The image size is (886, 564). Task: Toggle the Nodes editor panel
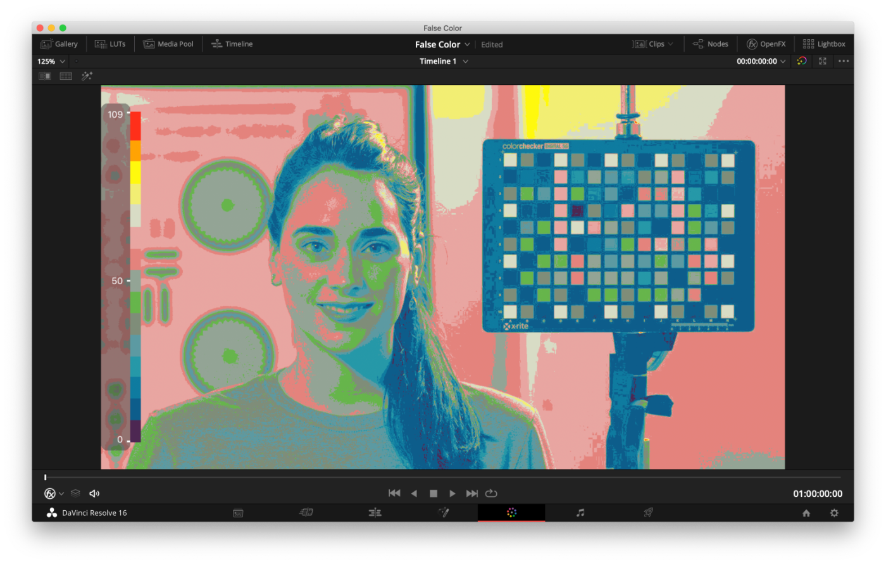coord(711,44)
